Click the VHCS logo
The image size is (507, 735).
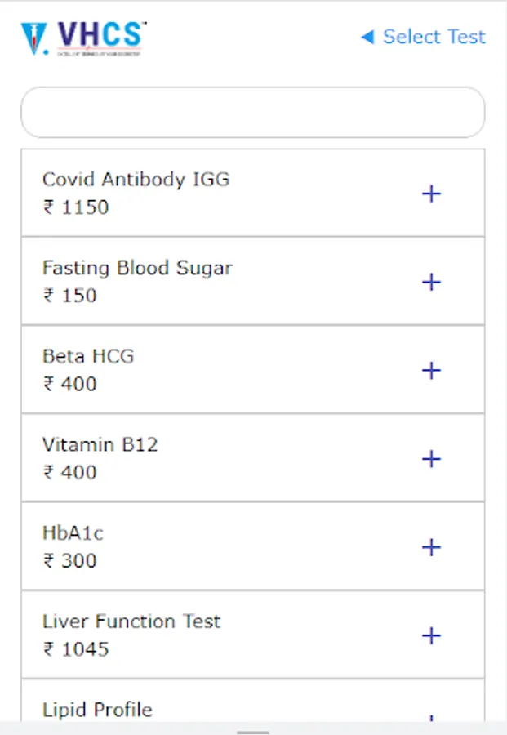[83, 38]
